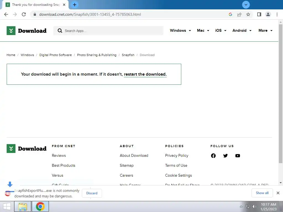Viewport: 283px width, 212px height.
Task: Open the Windows Start button
Action: pyautogui.click(x=7, y=206)
